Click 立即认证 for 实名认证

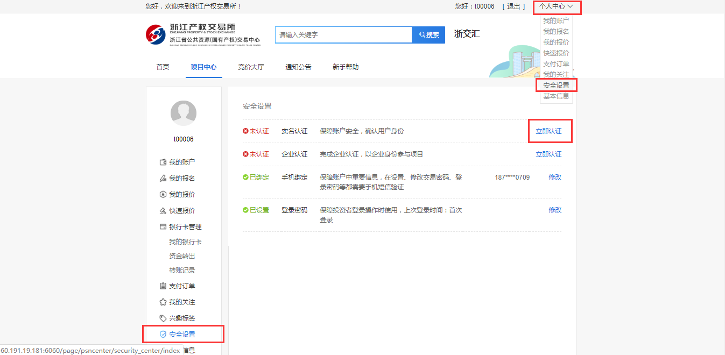click(x=548, y=131)
